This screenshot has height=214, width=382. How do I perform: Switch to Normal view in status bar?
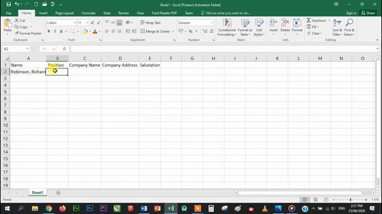pos(305,200)
